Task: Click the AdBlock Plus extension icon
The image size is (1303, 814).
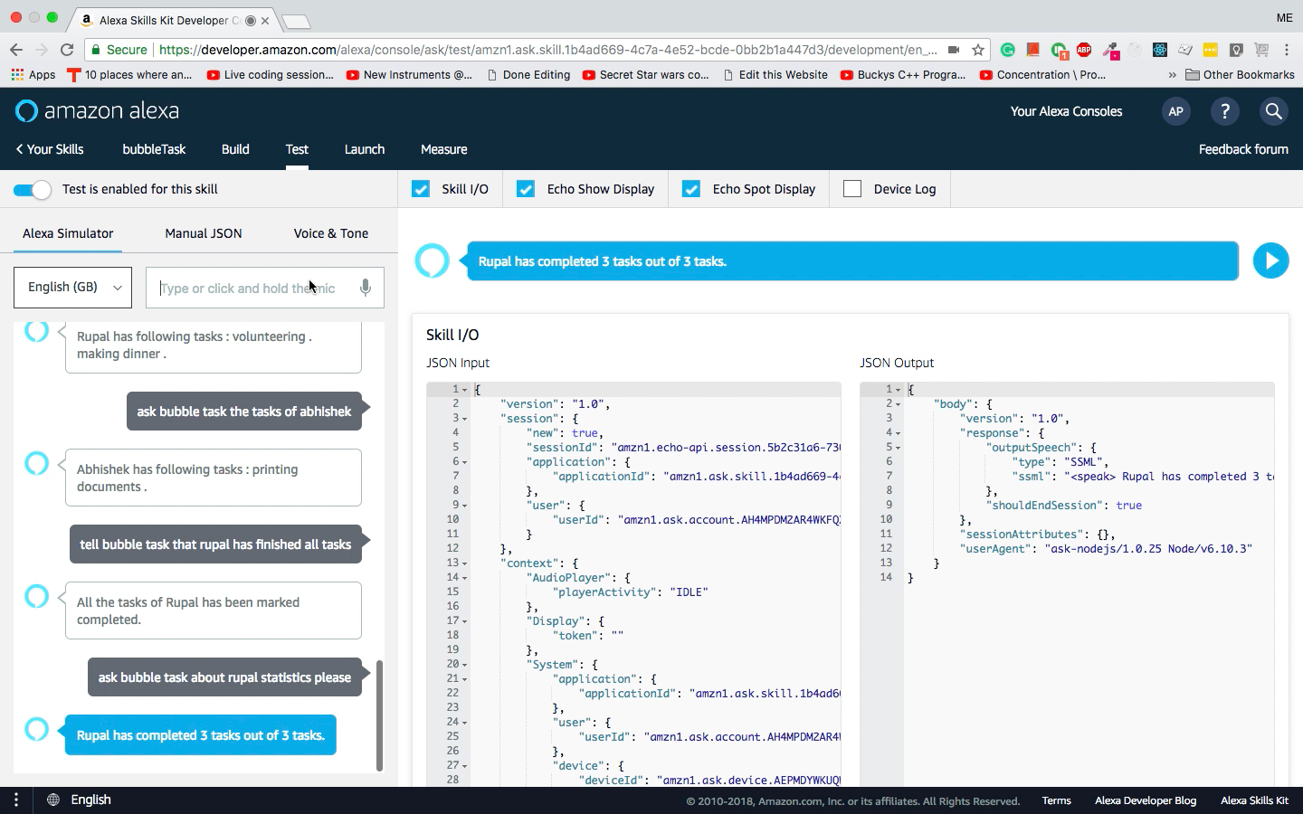Action: pyautogui.click(x=1084, y=50)
